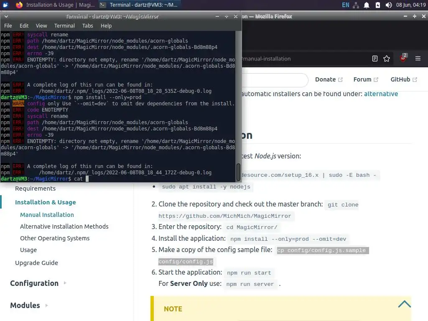The width and height of the screenshot is (428, 321).
Task: Click the Firefox URL bar text
Action: pos(266,59)
